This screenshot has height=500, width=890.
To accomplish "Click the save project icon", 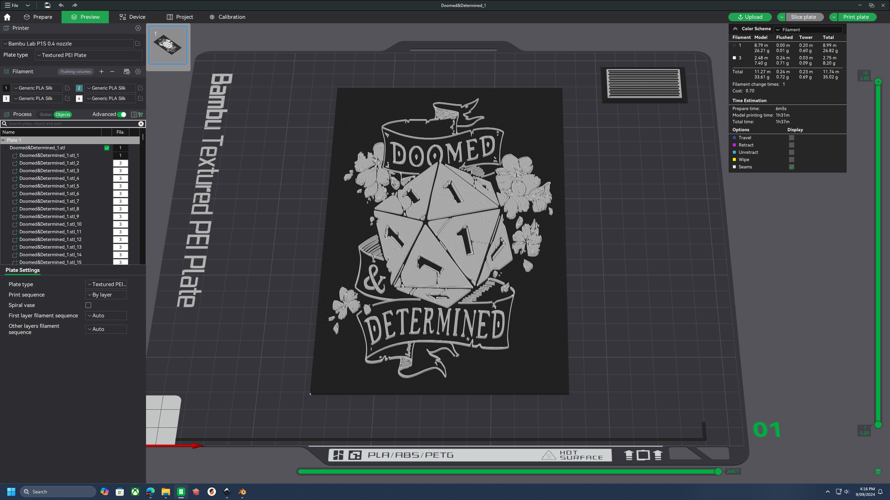I will (x=48, y=5).
